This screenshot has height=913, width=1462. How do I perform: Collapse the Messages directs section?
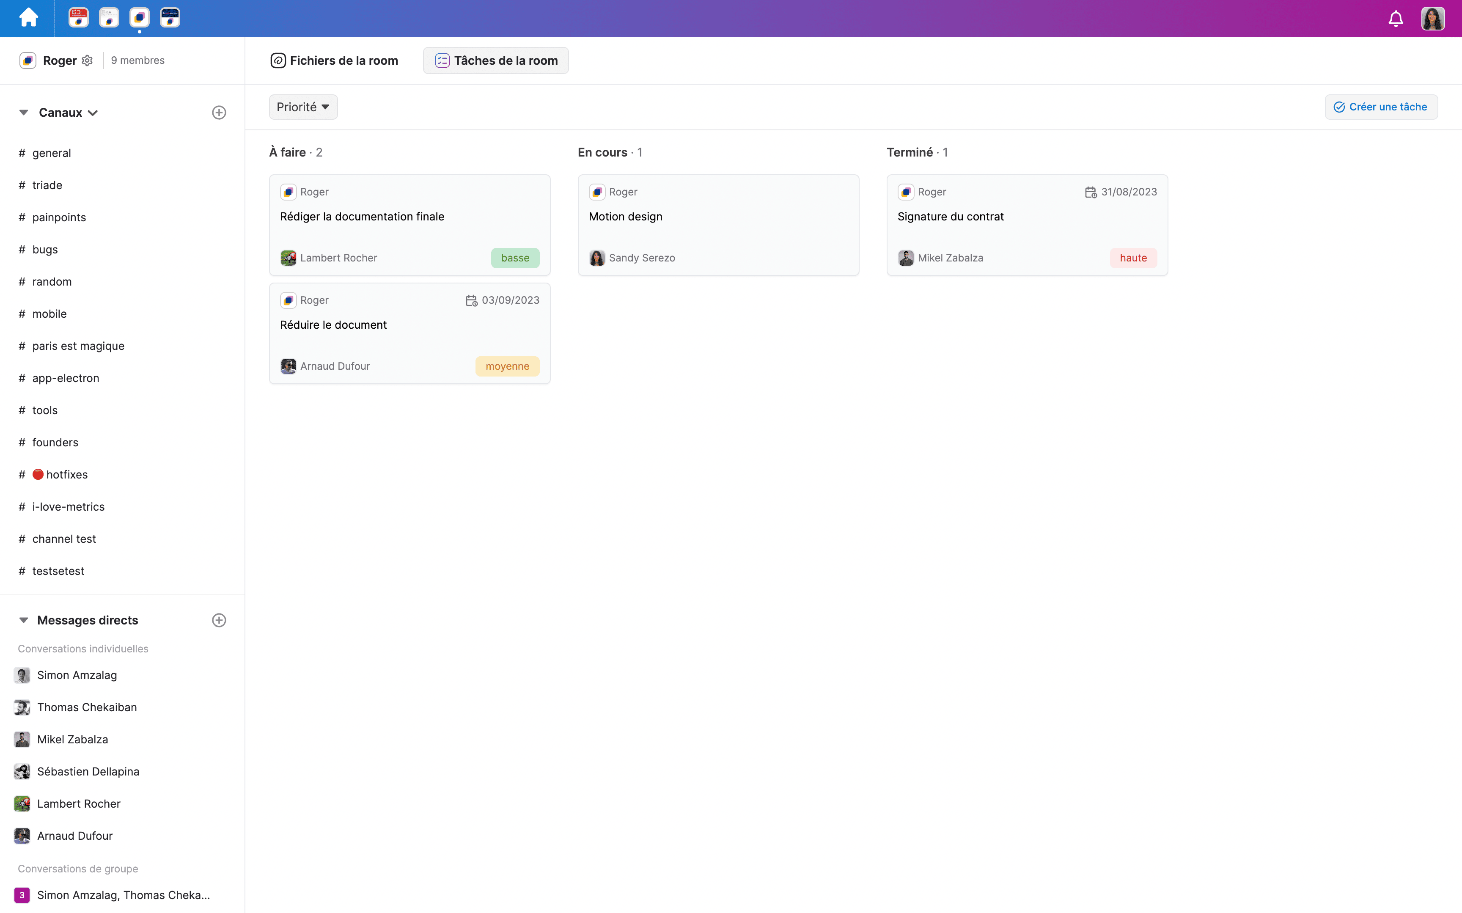pos(24,620)
